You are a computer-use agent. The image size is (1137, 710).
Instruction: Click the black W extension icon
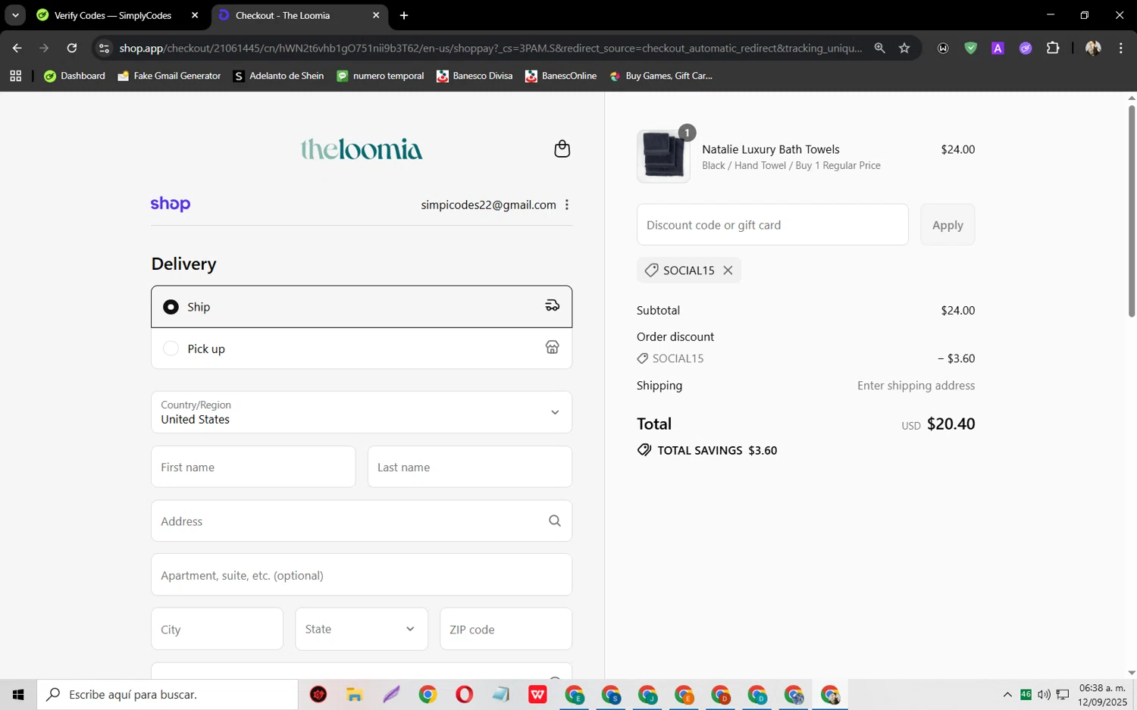pyautogui.click(x=943, y=48)
